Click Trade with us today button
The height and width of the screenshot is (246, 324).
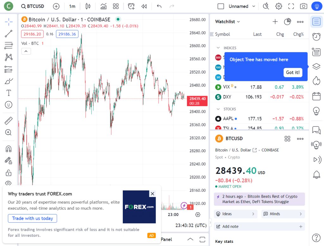(x=32, y=218)
